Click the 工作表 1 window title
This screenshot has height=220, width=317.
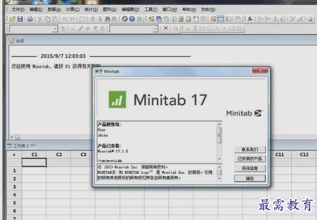pos(24,146)
